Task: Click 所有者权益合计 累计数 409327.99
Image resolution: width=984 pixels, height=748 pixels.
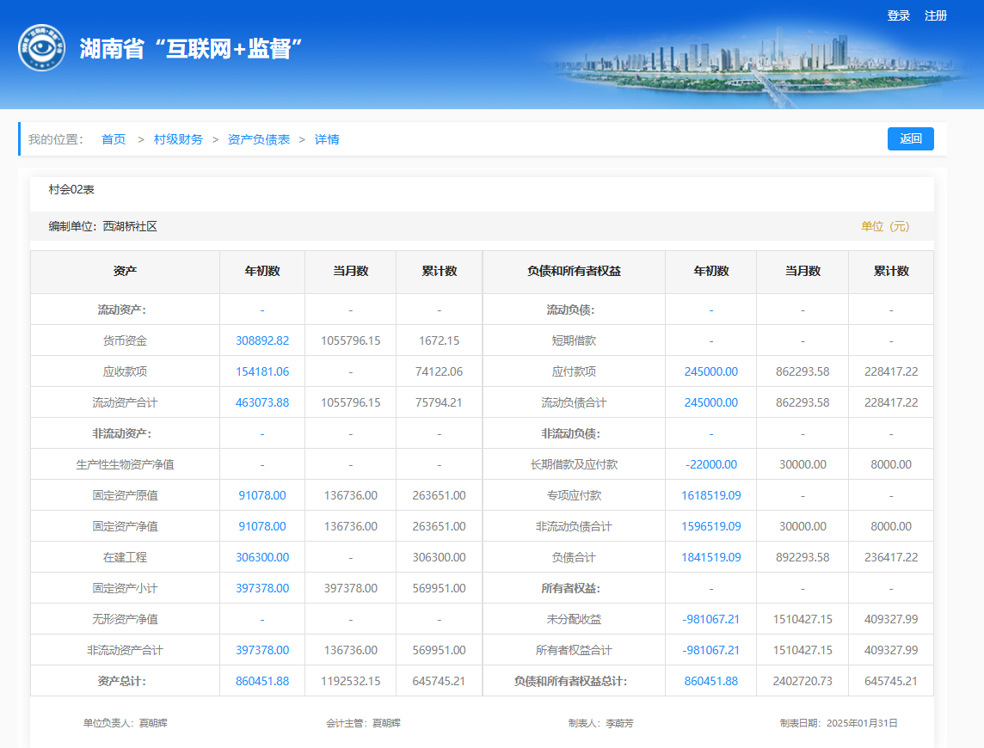Action: (x=891, y=650)
